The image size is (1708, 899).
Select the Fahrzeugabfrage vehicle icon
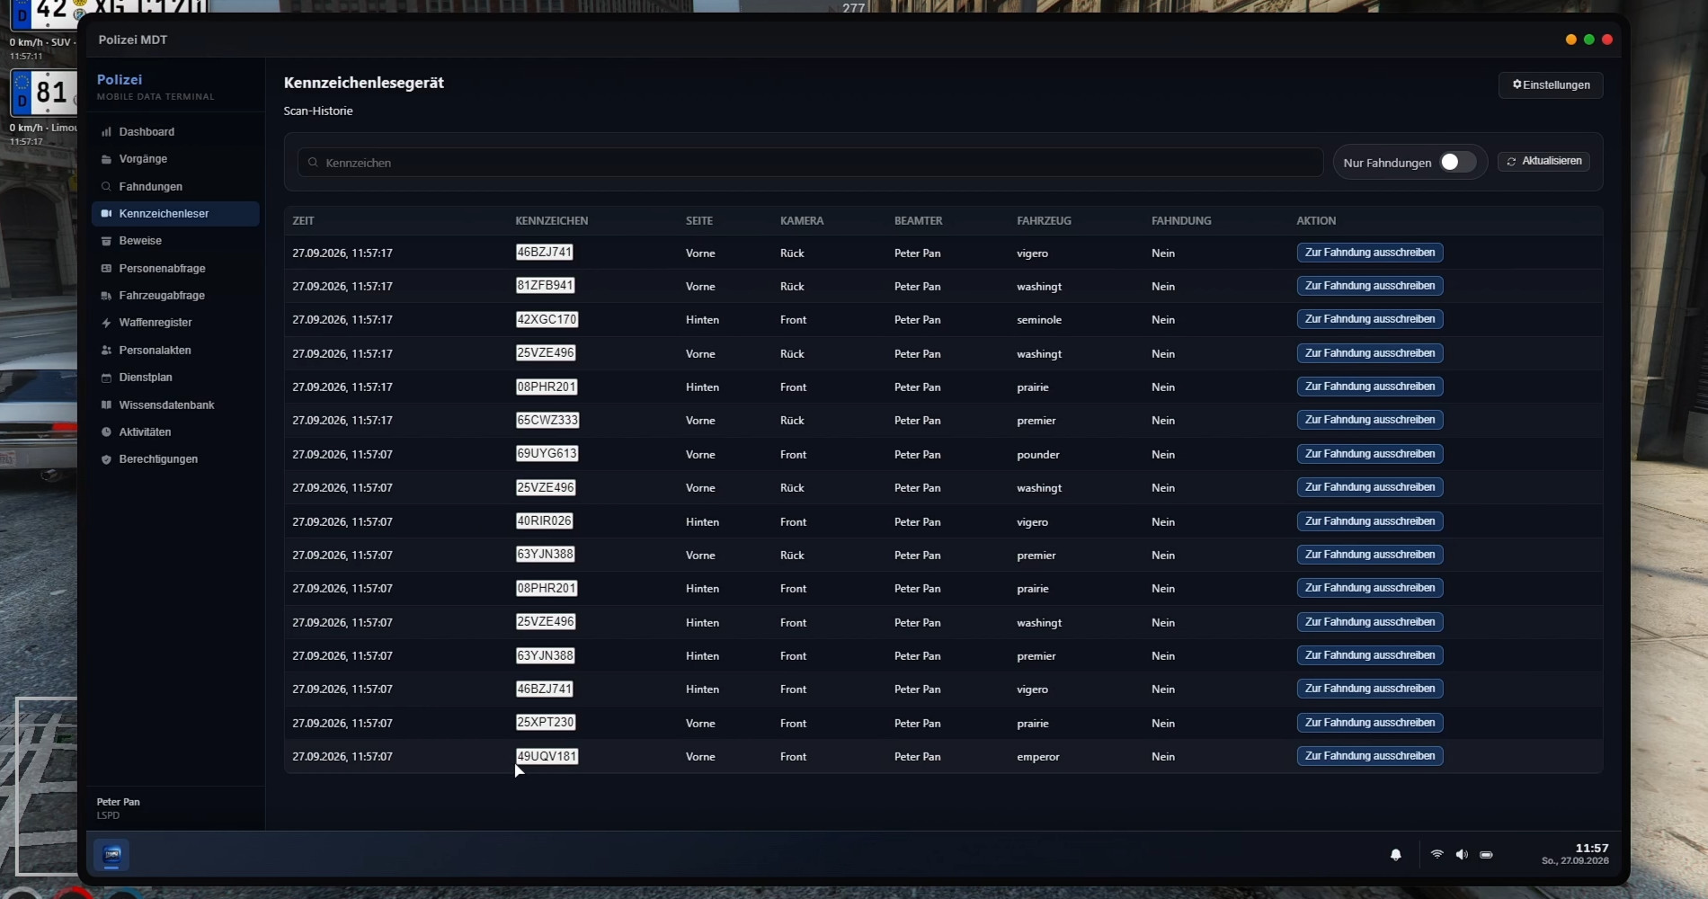tap(106, 296)
